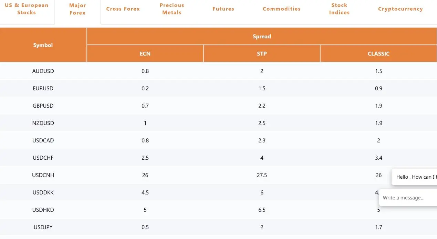Click the Symbol column header
This screenshot has width=437, height=239.
[x=43, y=45]
